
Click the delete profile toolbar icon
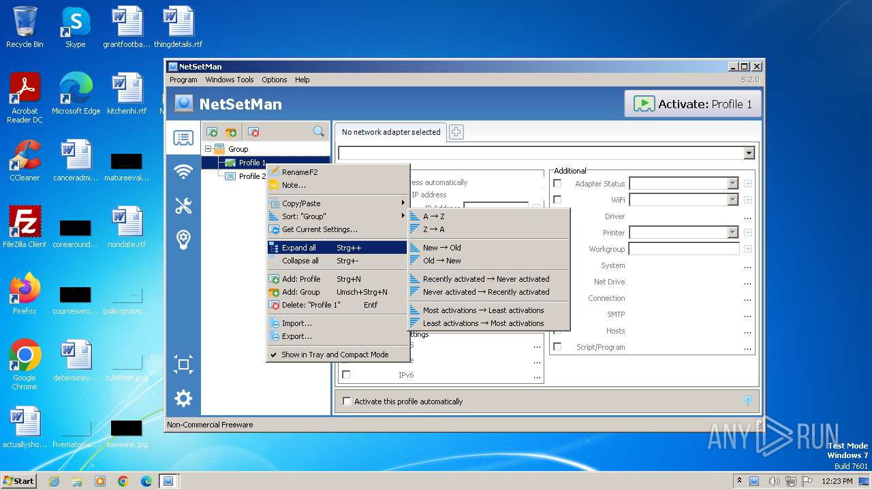tap(253, 132)
